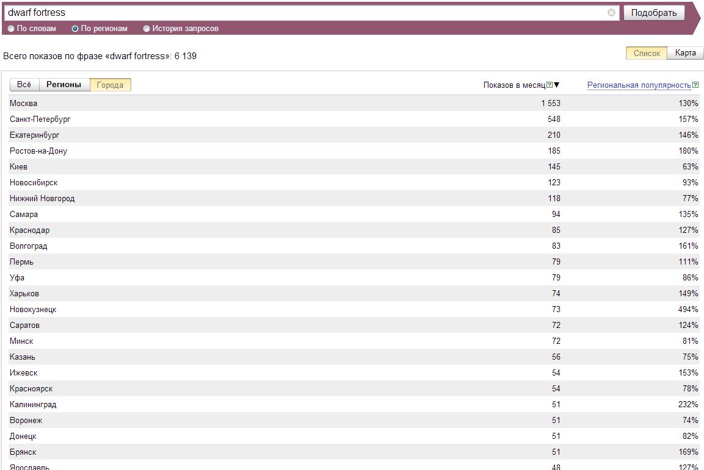Click the 169% popularity for Брянск
The width and height of the screenshot is (704, 470).
pyautogui.click(x=688, y=452)
